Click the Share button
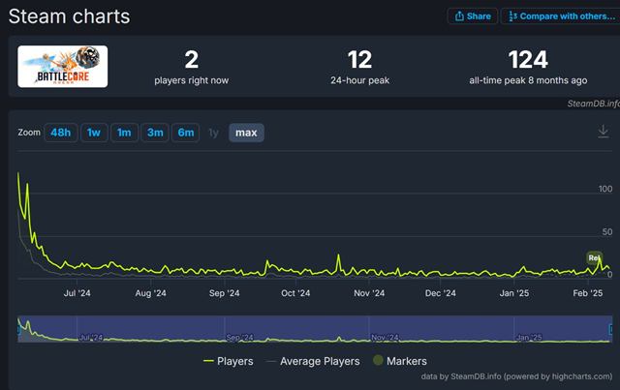This screenshot has height=390, width=620. click(x=472, y=16)
